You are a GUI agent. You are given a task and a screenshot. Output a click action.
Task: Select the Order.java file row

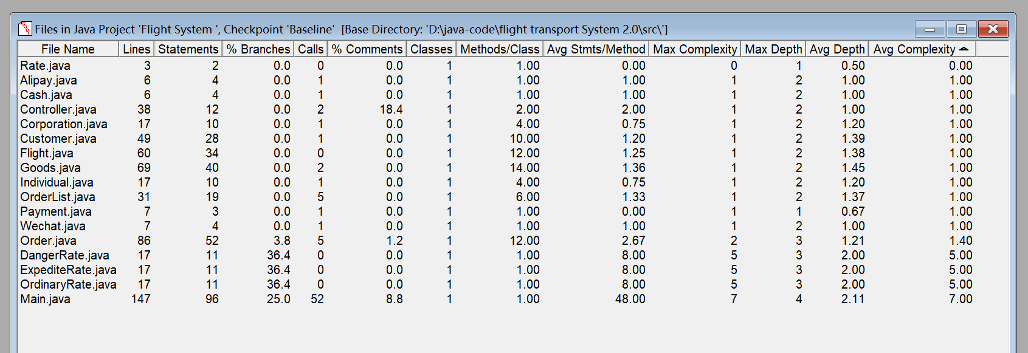48,241
